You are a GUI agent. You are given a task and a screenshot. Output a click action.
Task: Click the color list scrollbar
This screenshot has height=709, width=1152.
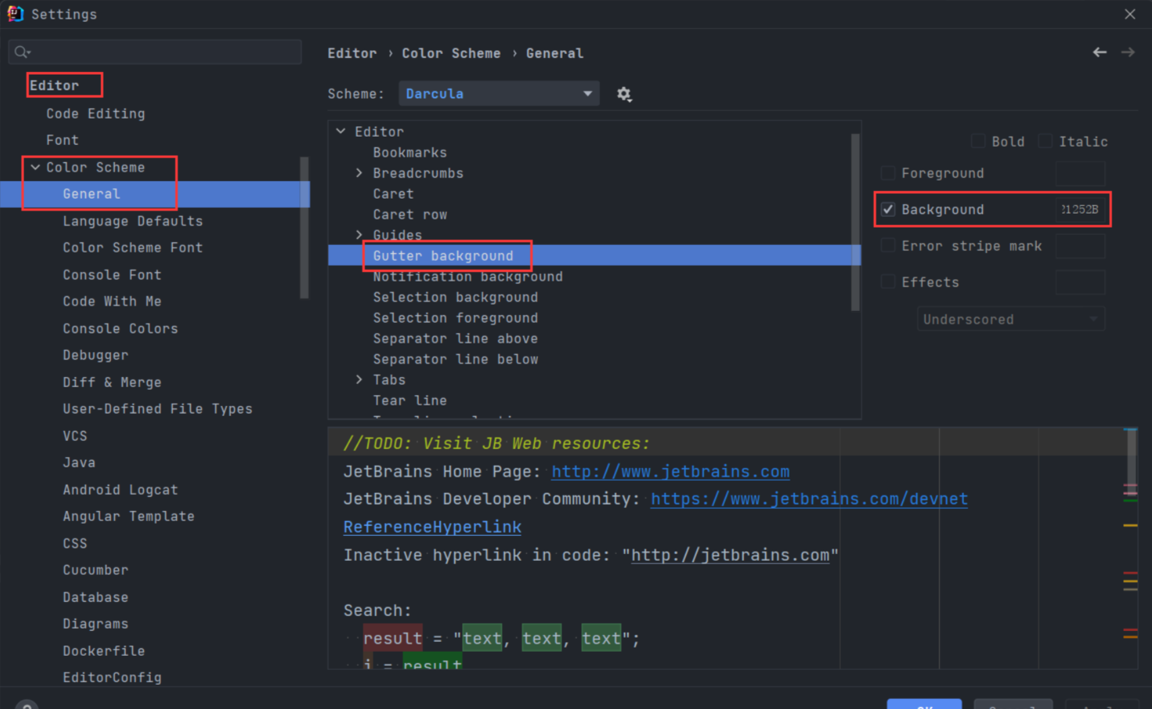click(855, 222)
